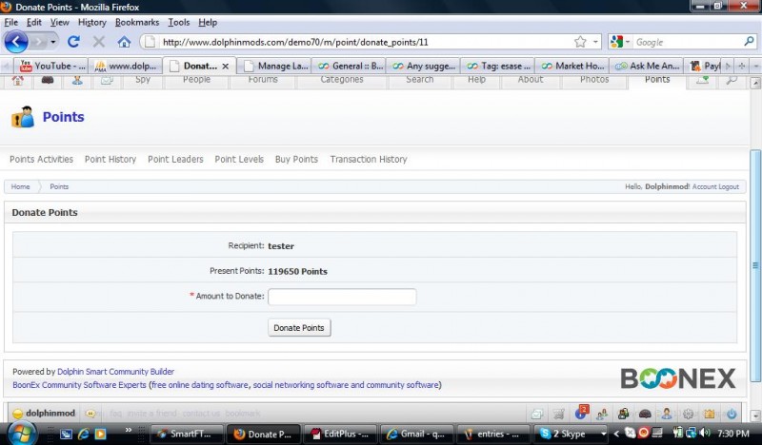Click the power icon in member toolbar
Image resolution: width=762 pixels, height=445 pixels.
[x=732, y=414]
